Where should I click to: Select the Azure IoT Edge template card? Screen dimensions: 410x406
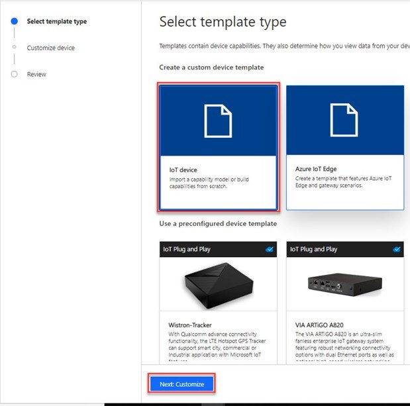click(345, 148)
